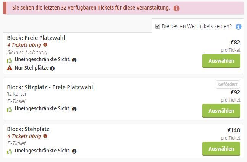
Task: Click thumbs-up icon in Sitzplatz block
Action: click(10, 109)
